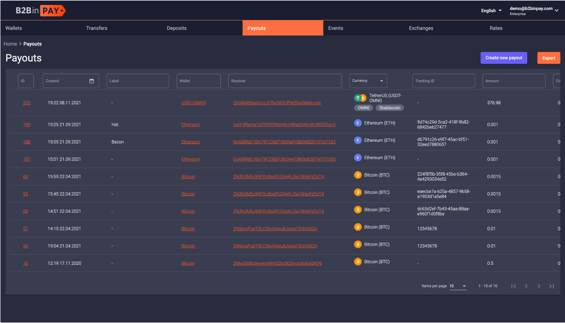Open payout ID 188
This screenshot has height=323, width=565.
tap(27, 142)
